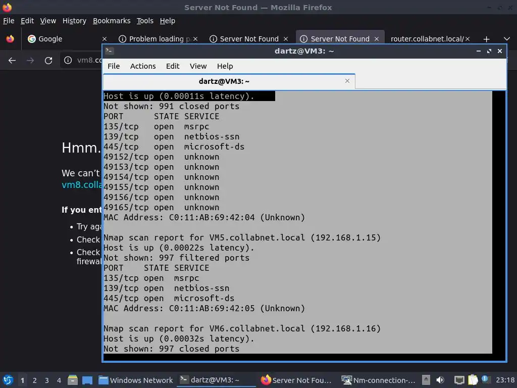This screenshot has height=388, width=517.
Task: Click the forward arrow in the Firefox toolbar
Action: tap(30, 61)
